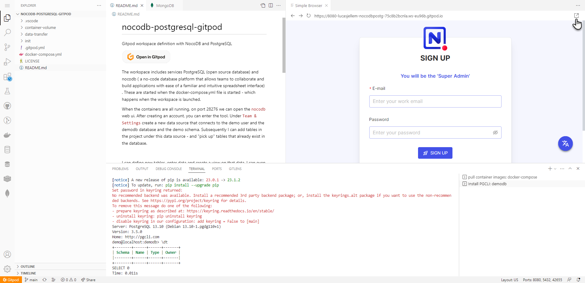Open the Search view in activity bar

pyautogui.click(x=7, y=32)
